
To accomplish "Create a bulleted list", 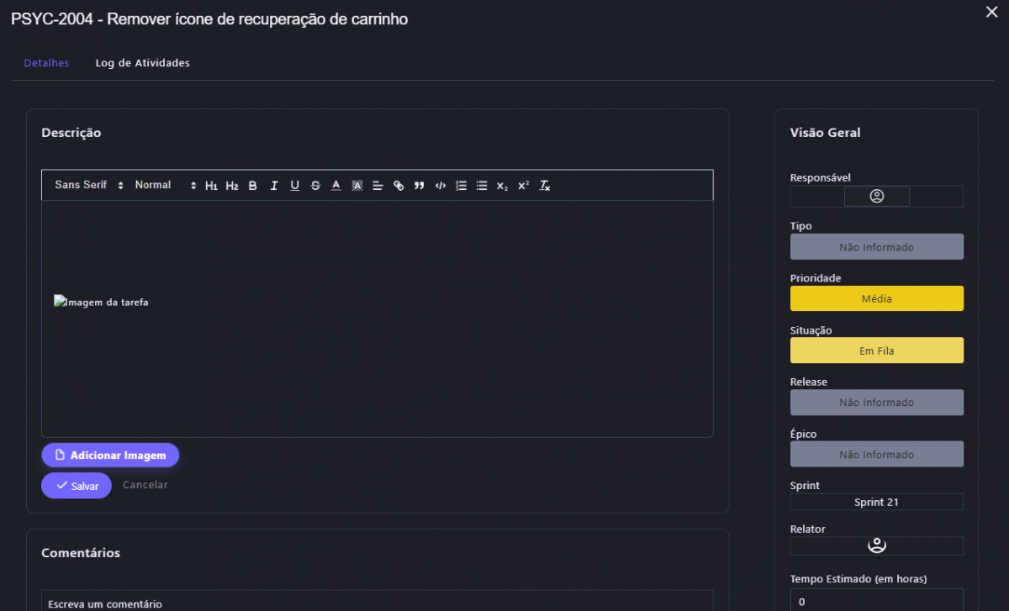I will pos(482,186).
